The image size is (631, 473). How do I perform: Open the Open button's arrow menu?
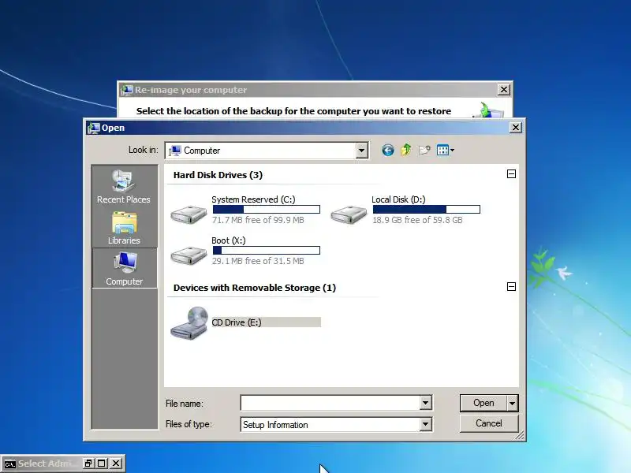click(512, 403)
